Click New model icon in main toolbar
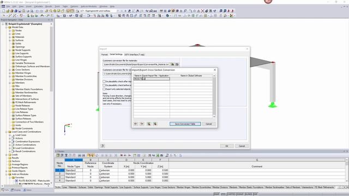Image resolution: width=349 pixels, height=196 pixels. tap(4, 11)
